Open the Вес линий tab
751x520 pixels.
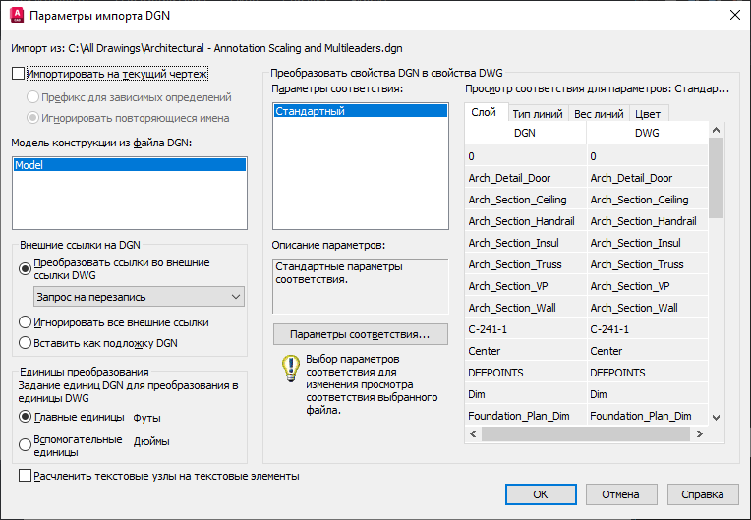599,114
